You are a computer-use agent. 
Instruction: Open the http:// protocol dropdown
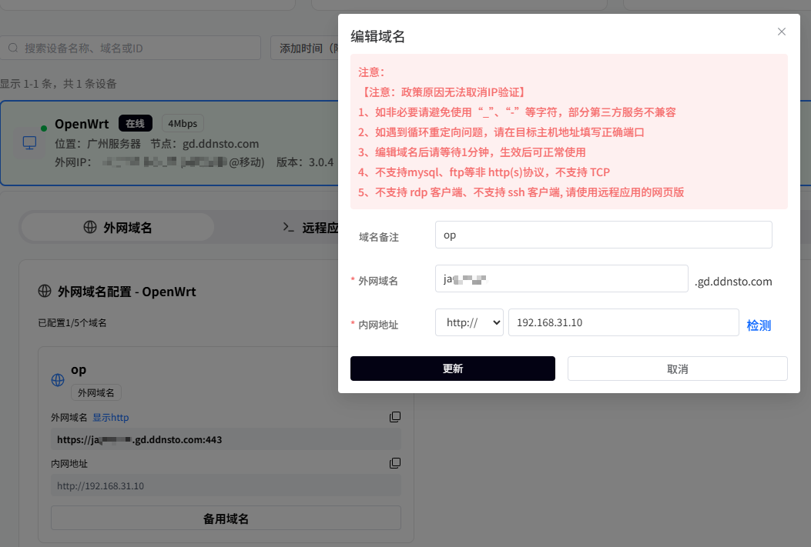[469, 323]
